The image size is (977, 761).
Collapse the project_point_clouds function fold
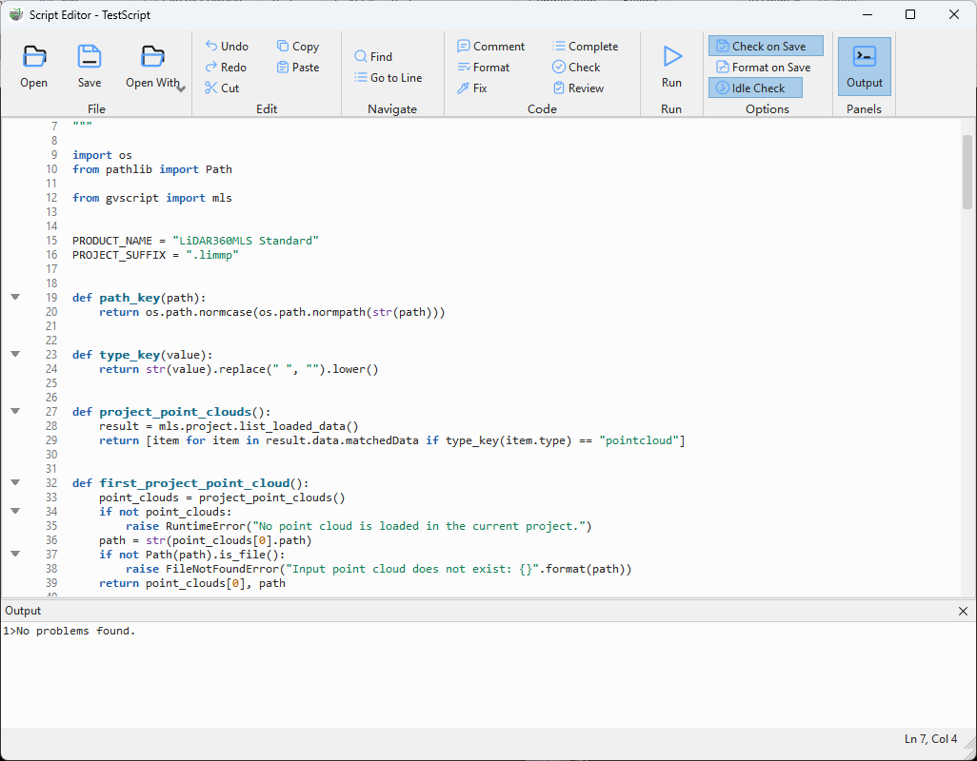coord(15,411)
